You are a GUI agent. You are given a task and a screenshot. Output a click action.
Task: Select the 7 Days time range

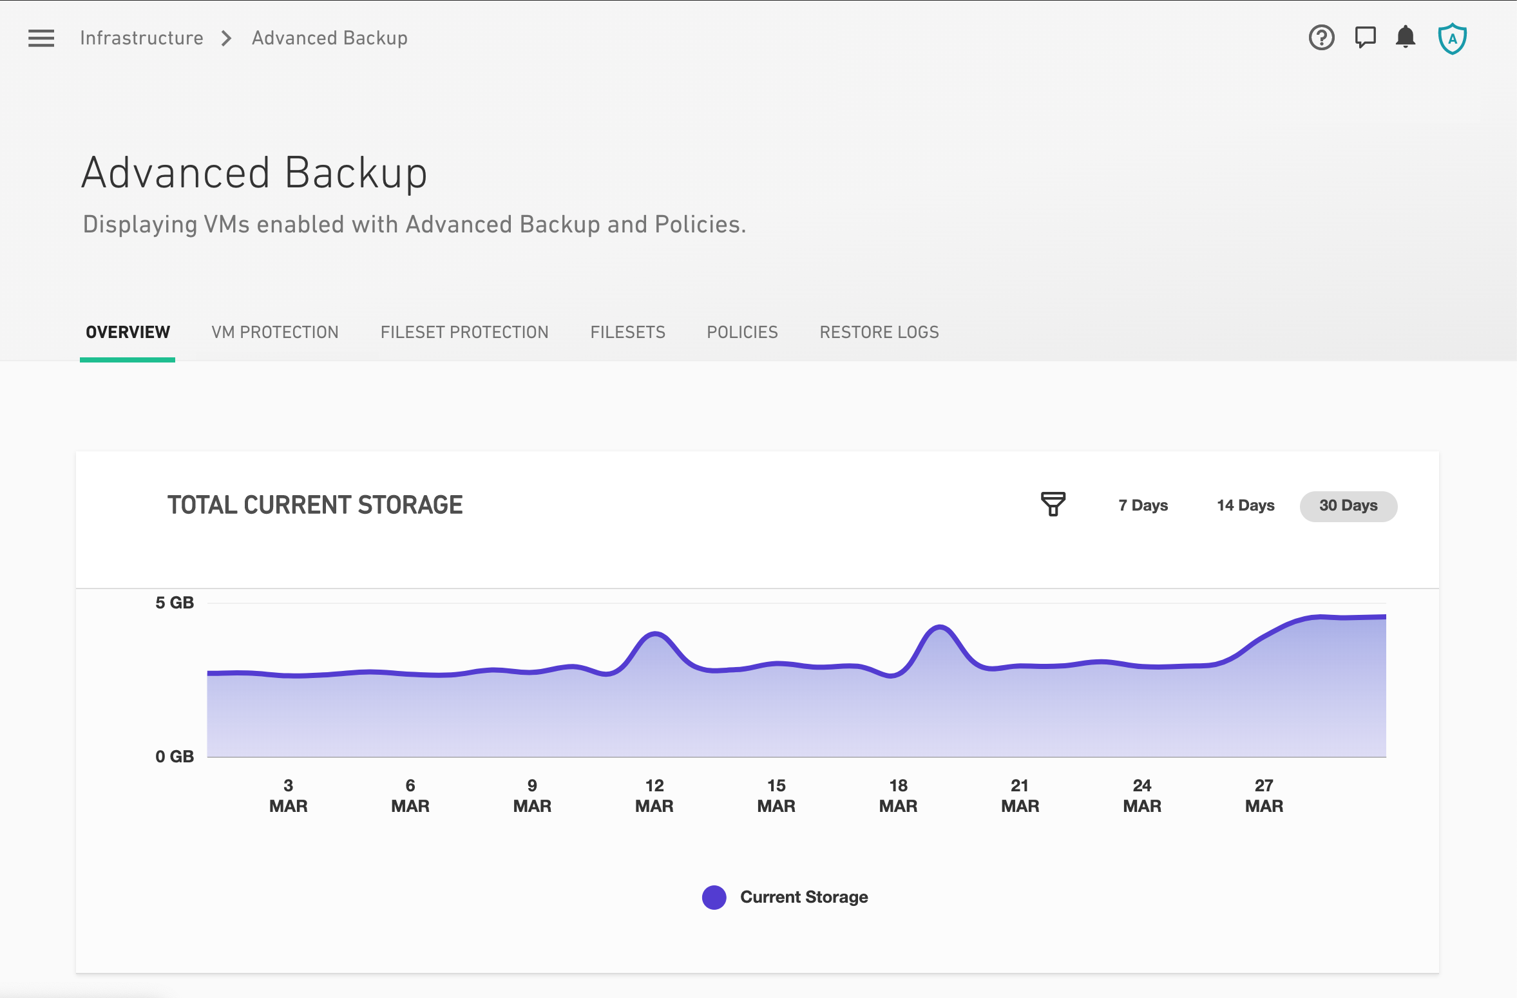tap(1142, 505)
